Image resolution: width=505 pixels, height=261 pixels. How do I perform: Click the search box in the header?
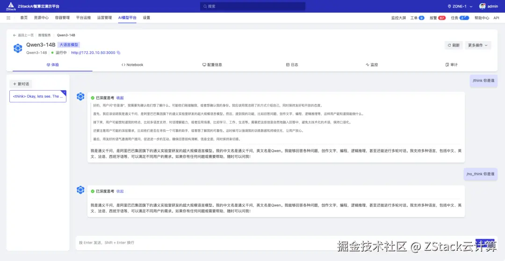(x=252, y=6)
